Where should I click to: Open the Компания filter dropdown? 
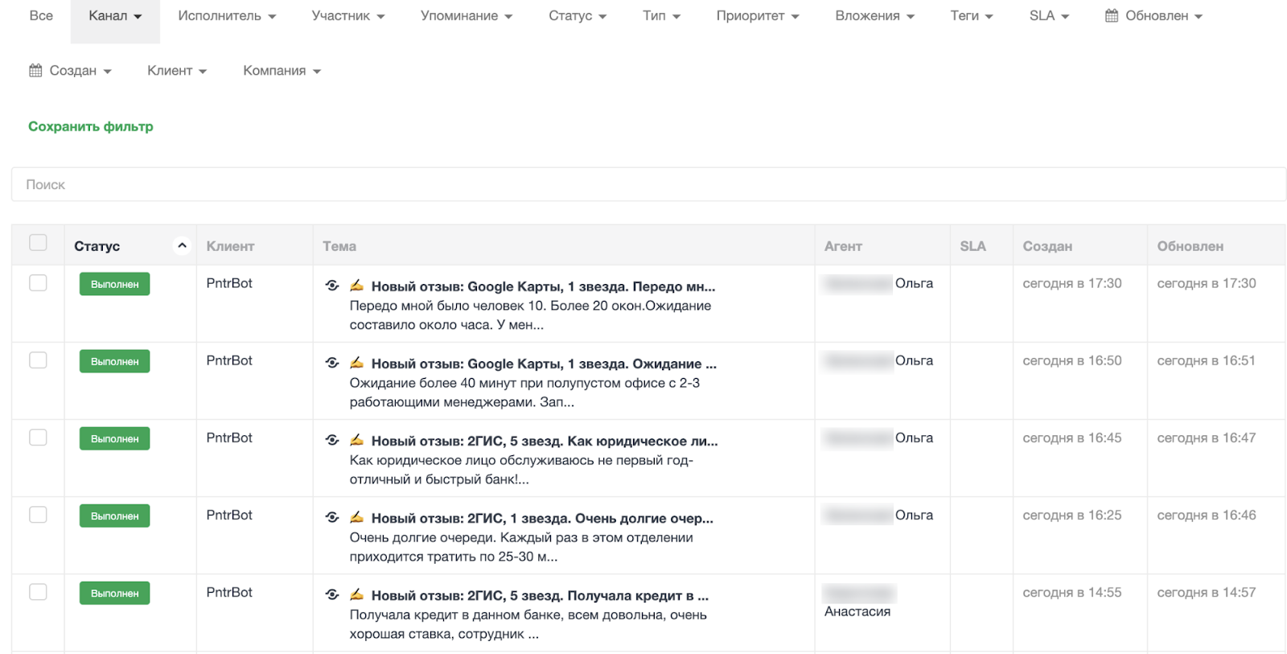point(282,71)
